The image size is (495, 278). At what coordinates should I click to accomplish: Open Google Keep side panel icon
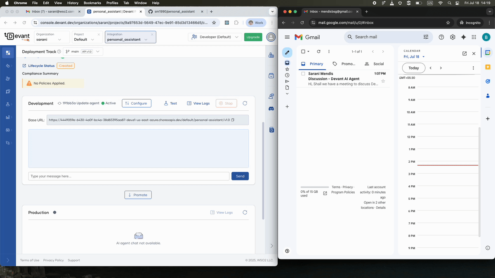(x=488, y=67)
